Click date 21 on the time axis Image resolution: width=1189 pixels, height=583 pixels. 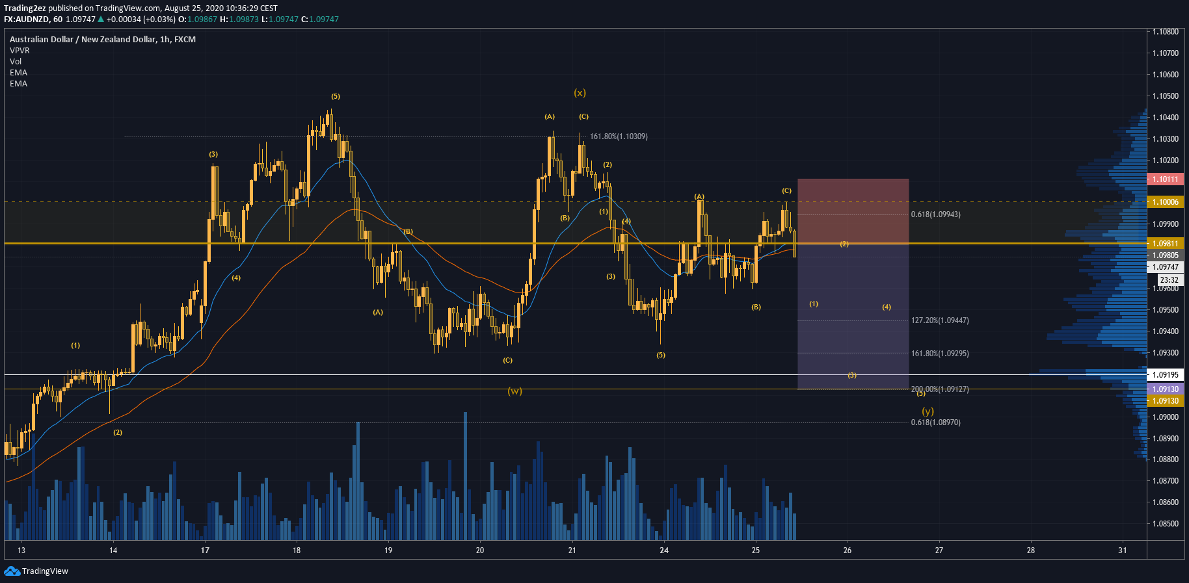[x=572, y=551]
